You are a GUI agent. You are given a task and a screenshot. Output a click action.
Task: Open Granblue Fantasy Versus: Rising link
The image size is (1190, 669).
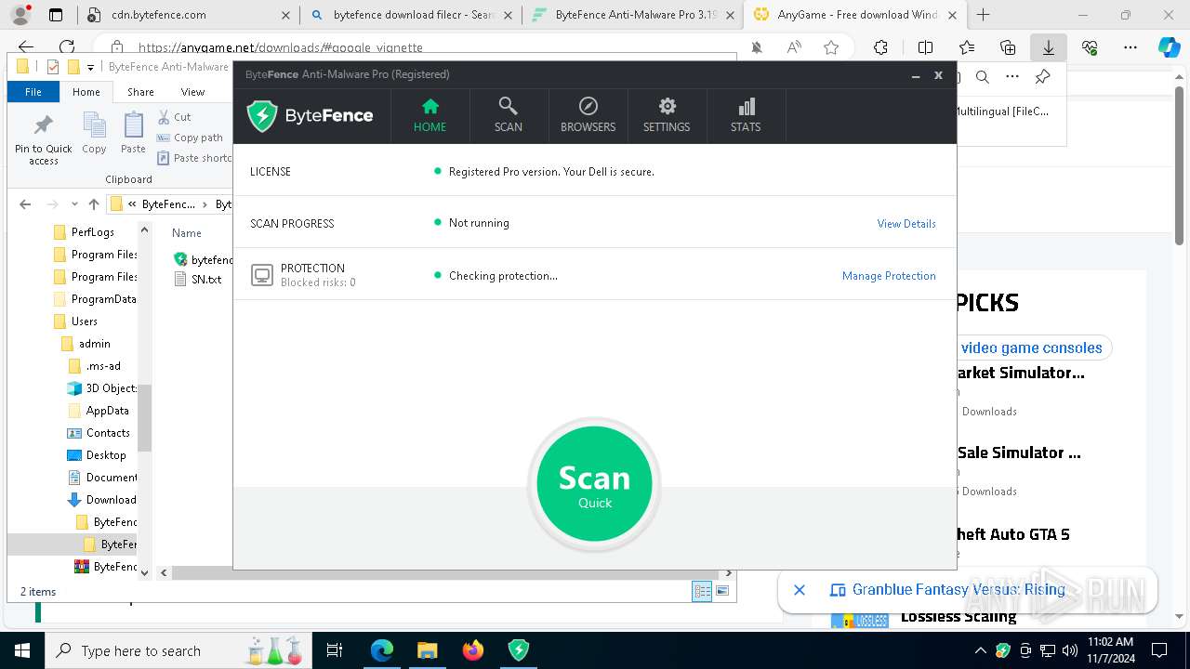click(x=959, y=590)
